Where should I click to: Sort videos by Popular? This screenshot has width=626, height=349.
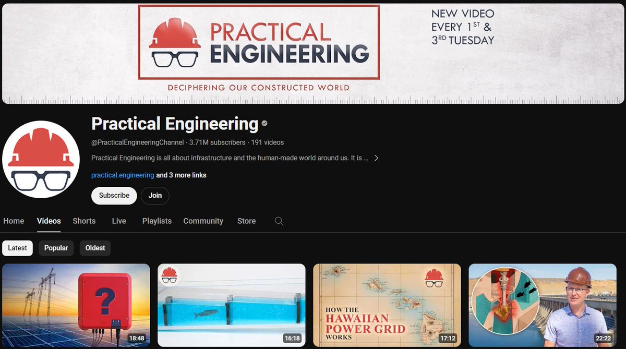[56, 248]
